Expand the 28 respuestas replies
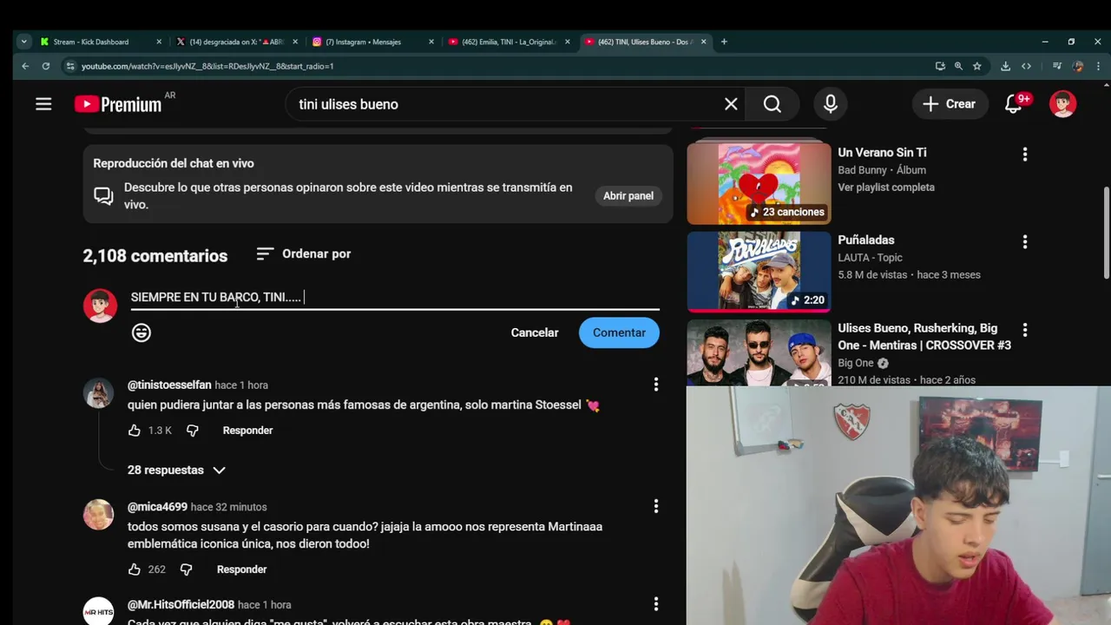This screenshot has height=625, width=1111. (x=177, y=470)
